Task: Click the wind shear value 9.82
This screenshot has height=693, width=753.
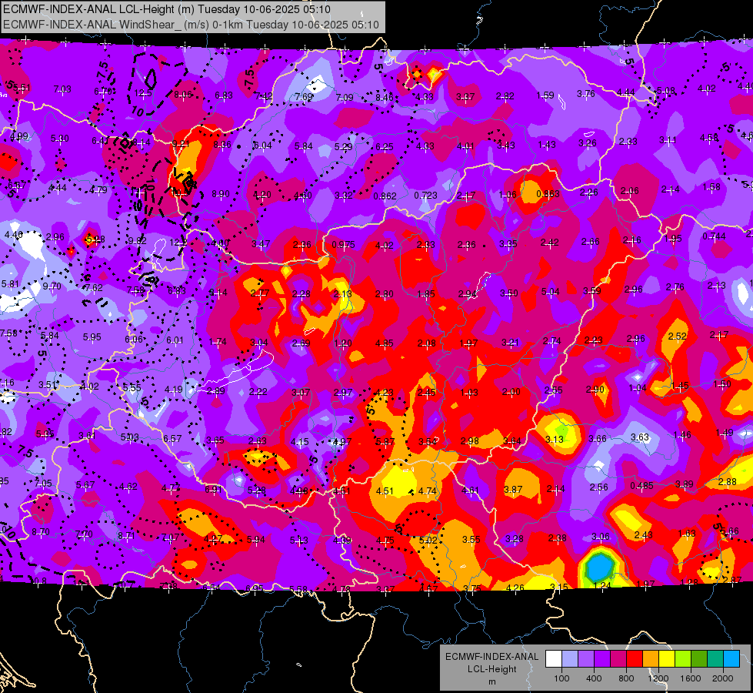Action: 137,240
